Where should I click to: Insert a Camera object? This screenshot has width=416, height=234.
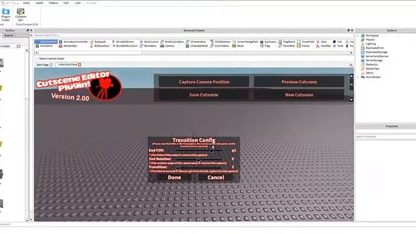(168, 46)
